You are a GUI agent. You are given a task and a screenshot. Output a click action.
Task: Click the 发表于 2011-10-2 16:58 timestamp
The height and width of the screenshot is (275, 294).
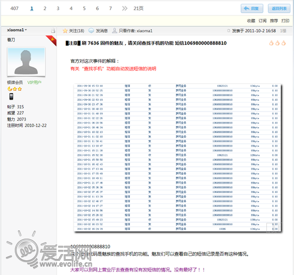pos(254,30)
